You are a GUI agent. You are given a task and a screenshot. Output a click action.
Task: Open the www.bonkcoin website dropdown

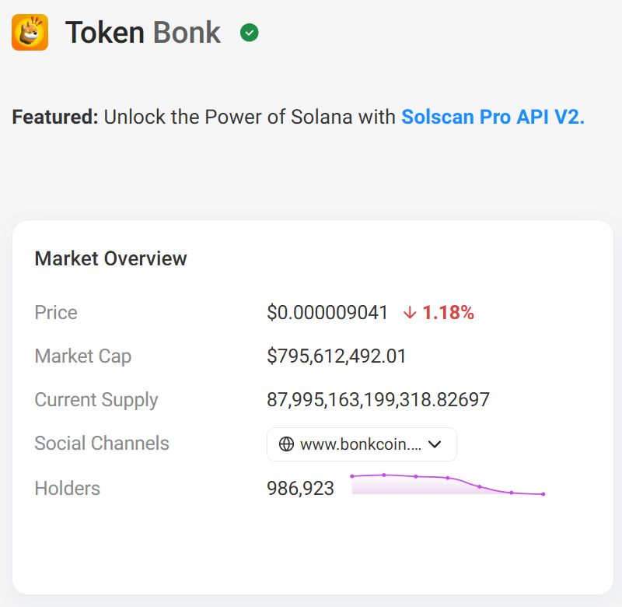pos(361,444)
